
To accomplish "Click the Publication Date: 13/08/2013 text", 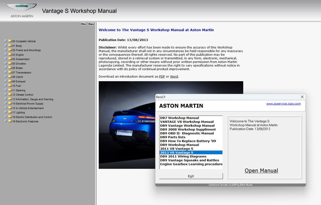I will point(123,40).
